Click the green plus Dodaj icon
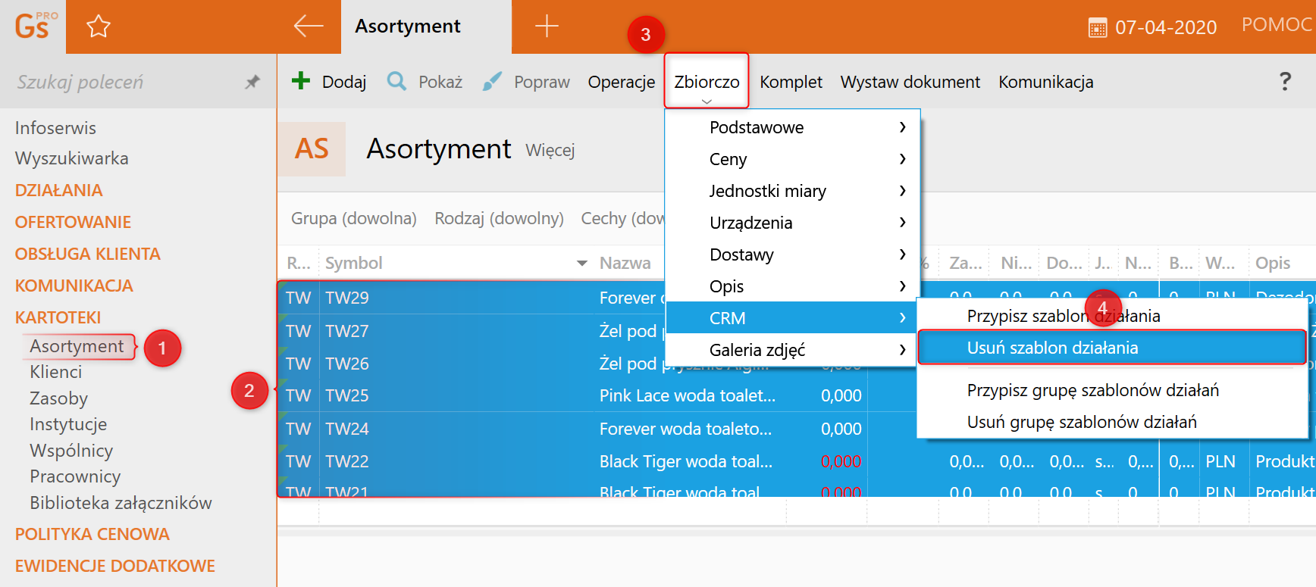The image size is (1316, 587). click(301, 80)
